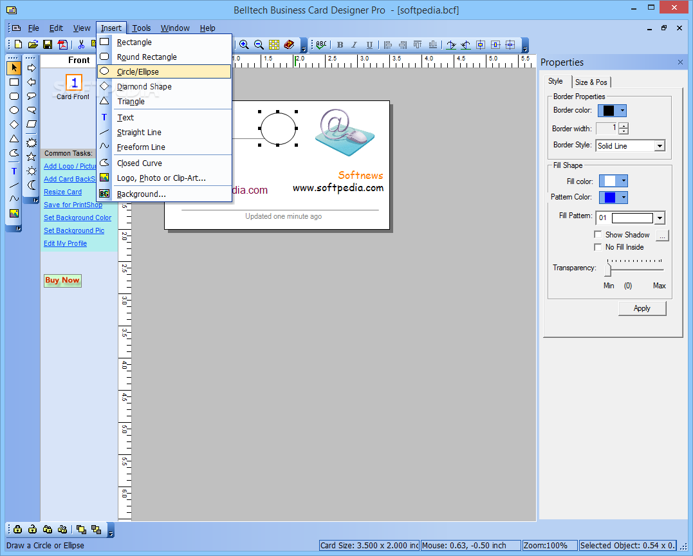Choose Round Rectangle from Insert menu
This screenshot has height=556, width=693.
pos(164,57)
